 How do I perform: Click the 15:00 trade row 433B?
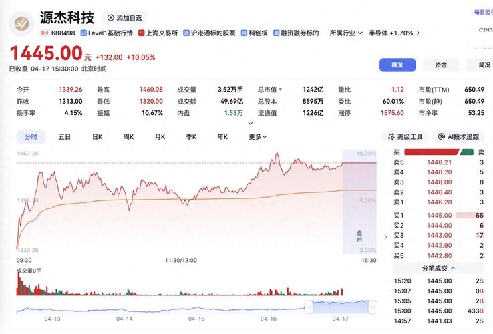point(439,311)
